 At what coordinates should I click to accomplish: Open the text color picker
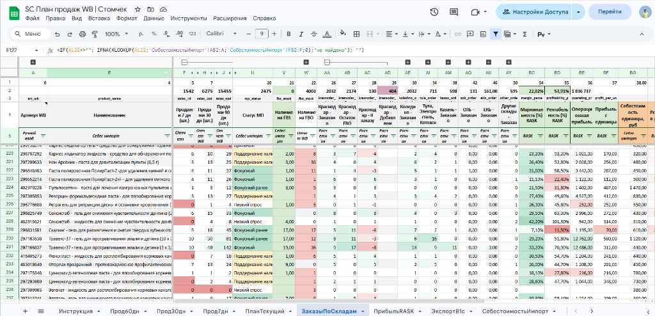click(328, 34)
